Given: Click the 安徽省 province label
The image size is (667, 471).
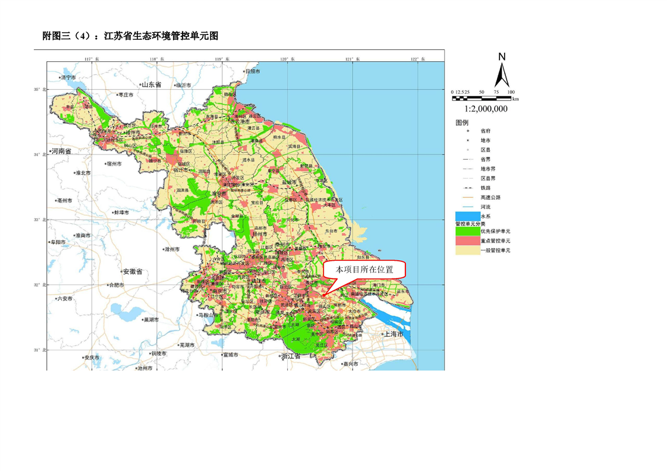Looking at the screenshot, I should [132, 271].
